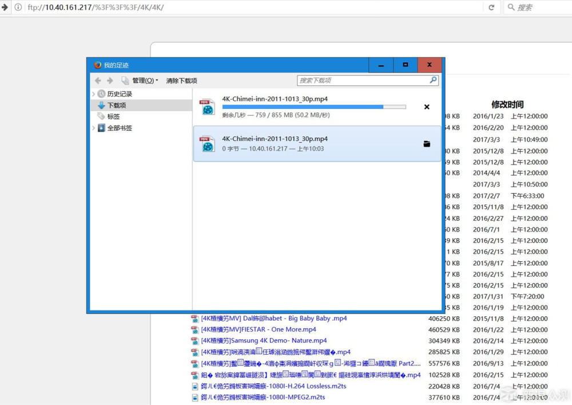Click the file icon beside FIESTAR One More.mp4
The width and height of the screenshot is (572, 405).
click(195, 330)
